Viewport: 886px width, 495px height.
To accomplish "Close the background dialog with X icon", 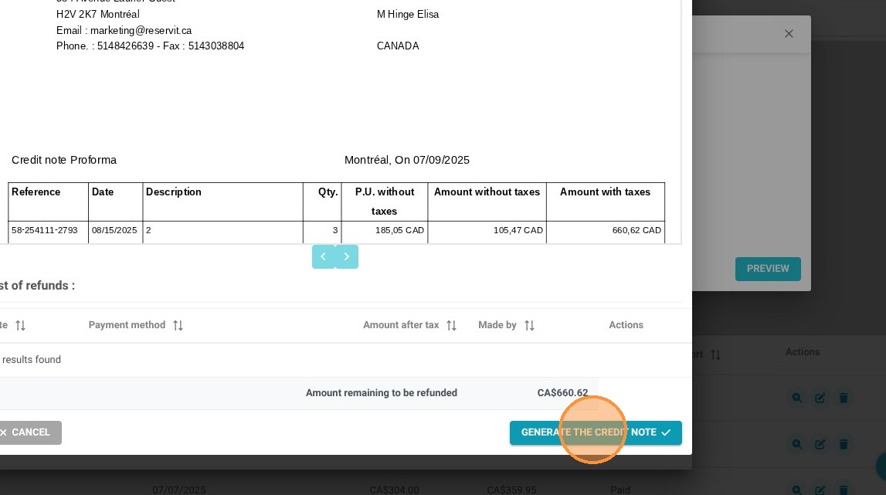I will click(789, 34).
